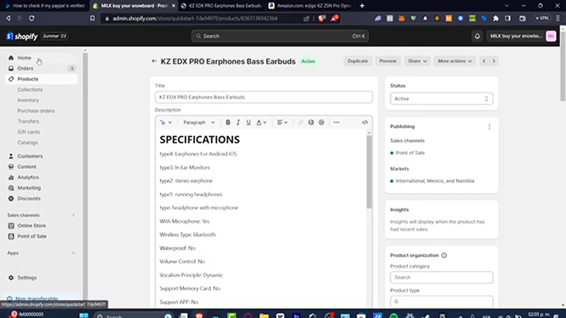The width and height of the screenshot is (566, 318).
Task: Click the browser bookmark icon
Action: click(93, 18)
